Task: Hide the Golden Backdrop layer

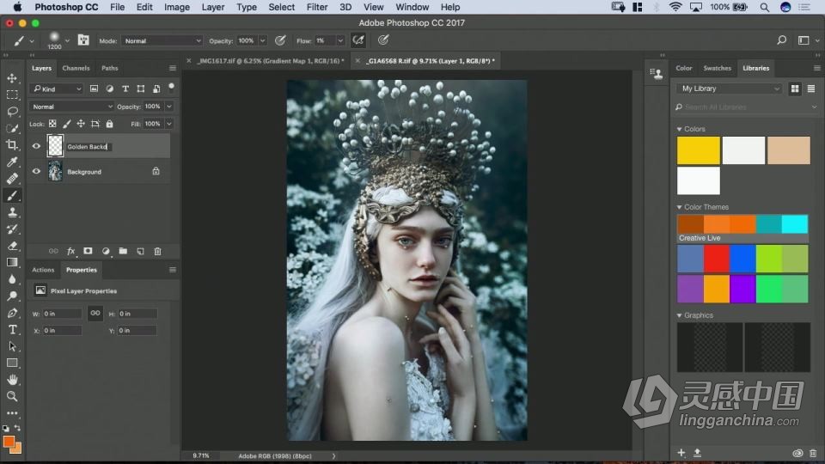Action: click(x=36, y=146)
